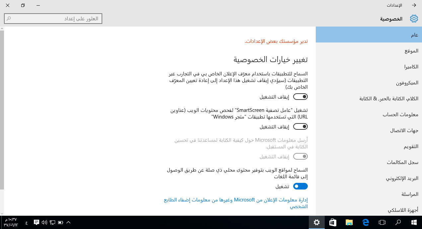Open the Windows Store taskbar icon

point(333,222)
